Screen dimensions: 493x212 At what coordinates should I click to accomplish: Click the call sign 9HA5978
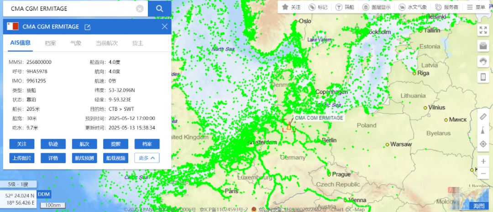[37, 72]
